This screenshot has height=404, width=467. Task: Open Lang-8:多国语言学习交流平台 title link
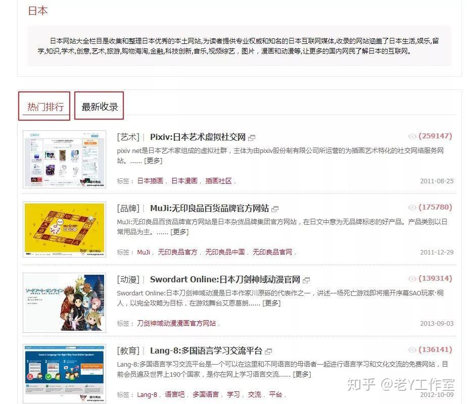click(x=206, y=351)
